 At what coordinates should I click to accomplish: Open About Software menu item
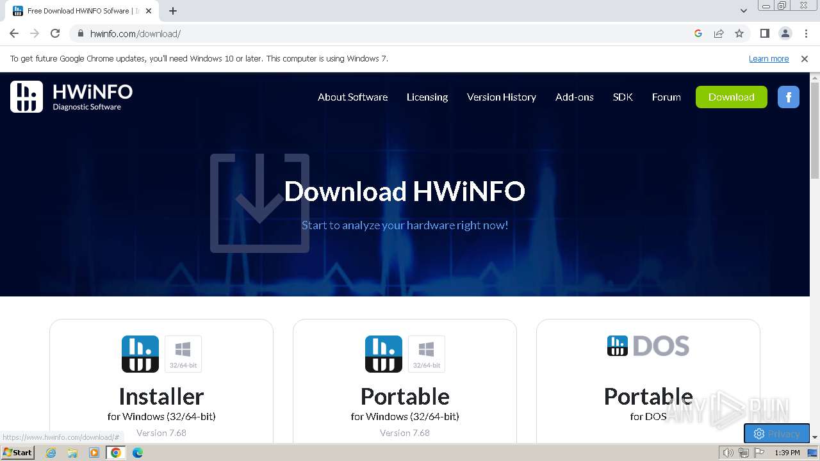[x=352, y=97]
